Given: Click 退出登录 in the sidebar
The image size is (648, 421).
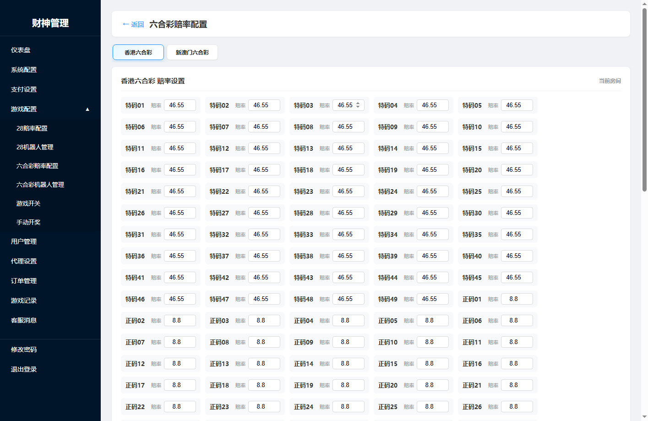Looking at the screenshot, I should pos(50,369).
